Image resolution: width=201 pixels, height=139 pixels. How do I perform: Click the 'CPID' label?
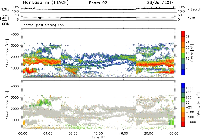point(6,24)
